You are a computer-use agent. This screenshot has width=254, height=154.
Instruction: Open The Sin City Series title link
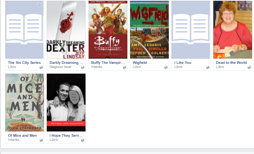pyautogui.click(x=24, y=63)
